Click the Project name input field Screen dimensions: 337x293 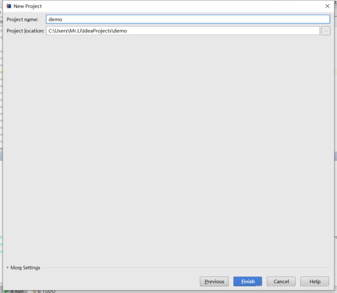[188, 19]
